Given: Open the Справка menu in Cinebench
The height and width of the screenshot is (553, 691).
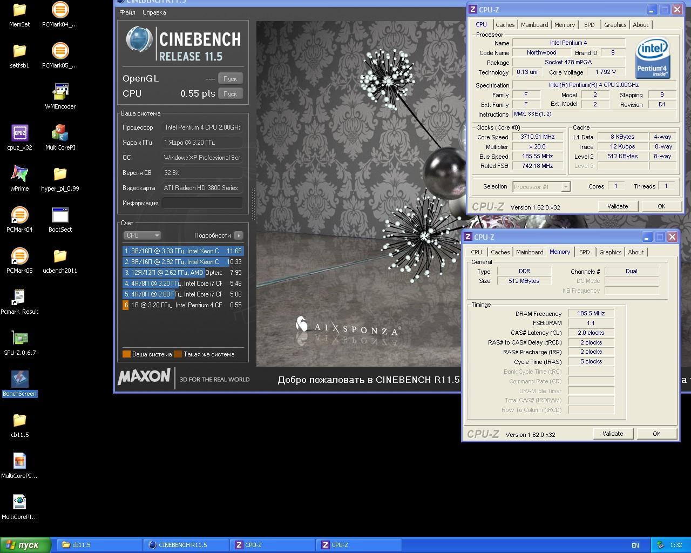Looking at the screenshot, I should pos(154,12).
